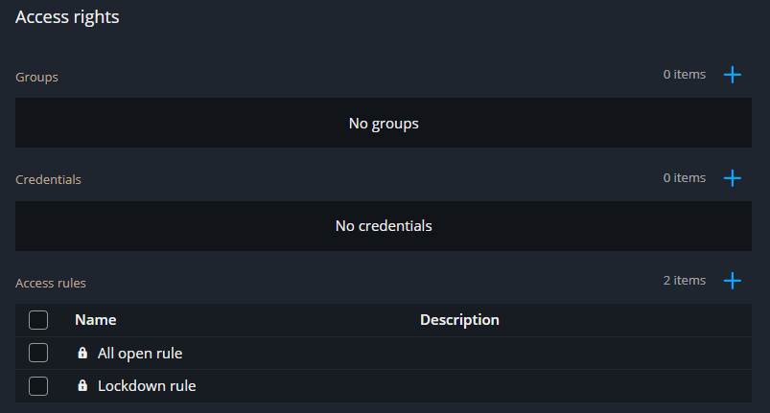Click the empty No credentials area
770x413 pixels.
pos(384,226)
